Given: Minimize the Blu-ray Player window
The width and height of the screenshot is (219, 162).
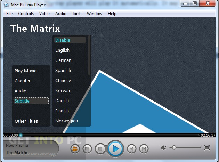Looking at the screenshot, I should 185,3.
